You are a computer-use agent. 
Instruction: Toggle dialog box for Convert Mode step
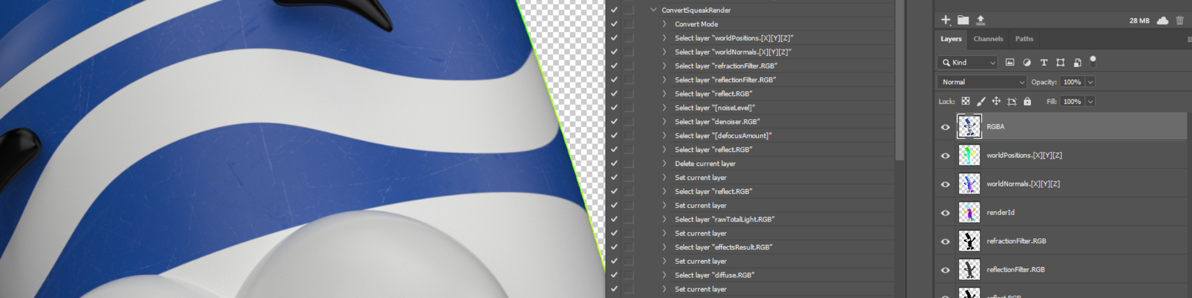coord(629,24)
